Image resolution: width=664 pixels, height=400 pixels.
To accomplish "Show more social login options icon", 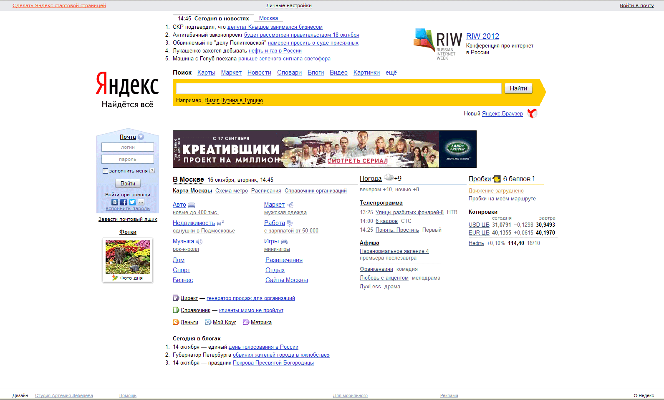I will (x=141, y=202).
